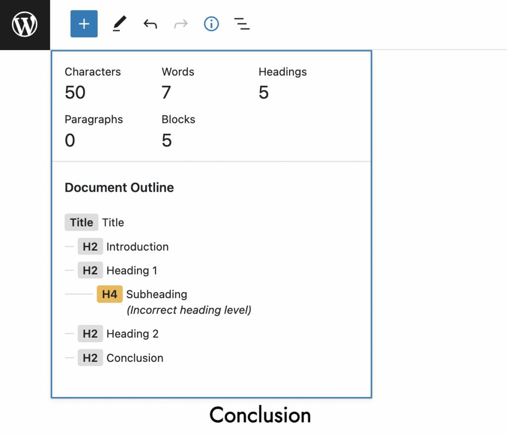This screenshot has width=507, height=434.
Task: Click the Undo arrow icon
Action: (x=150, y=24)
